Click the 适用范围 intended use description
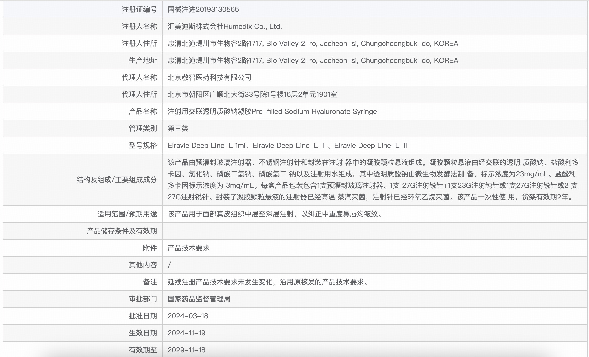This screenshot has height=357, width=589. (275, 214)
